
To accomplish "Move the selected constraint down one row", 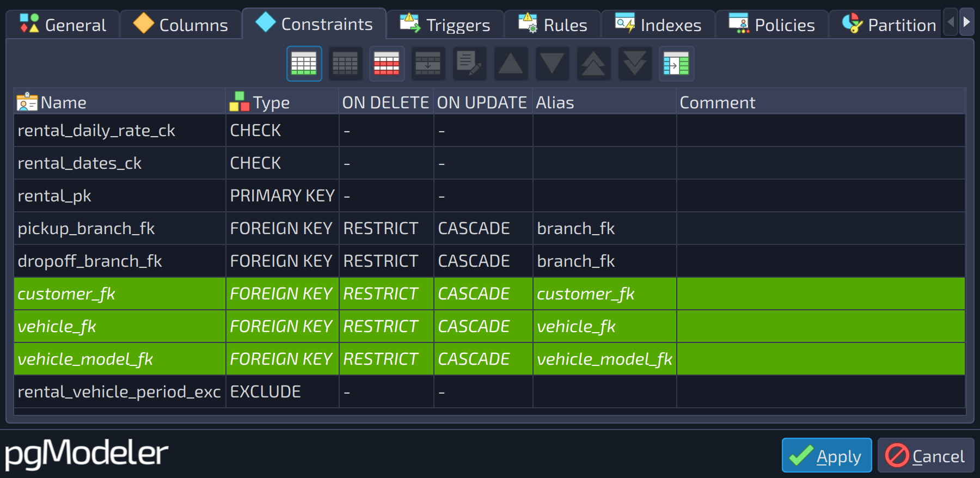I will (x=552, y=64).
